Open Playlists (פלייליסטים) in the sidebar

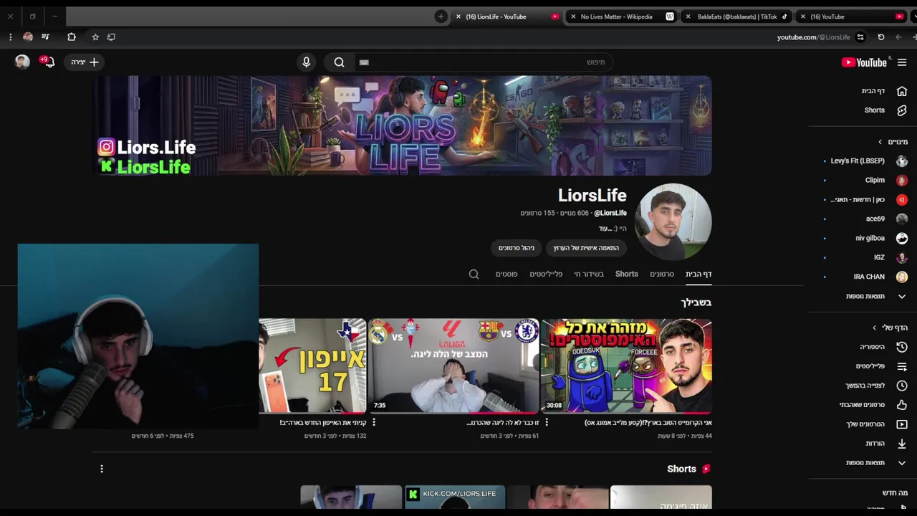click(881, 366)
